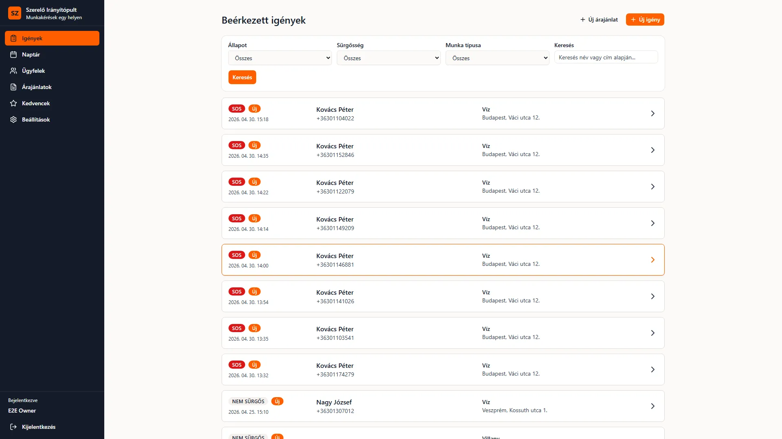
Task: Click Budapest address in 13:35 request
Action: tap(511, 337)
